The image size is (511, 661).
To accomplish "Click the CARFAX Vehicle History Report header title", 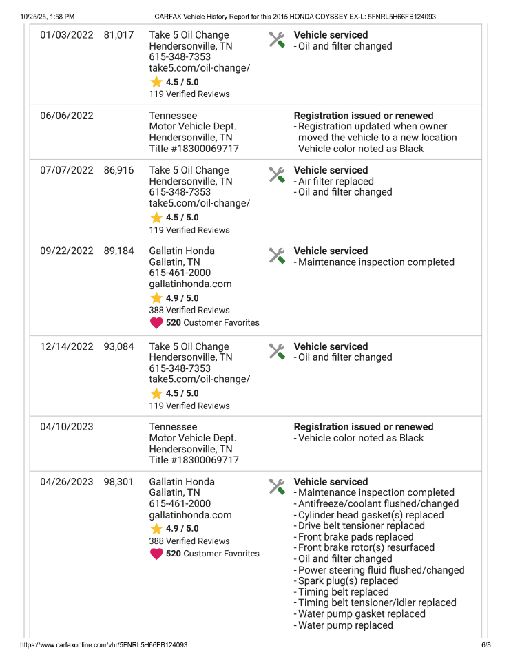I will point(295,16).
